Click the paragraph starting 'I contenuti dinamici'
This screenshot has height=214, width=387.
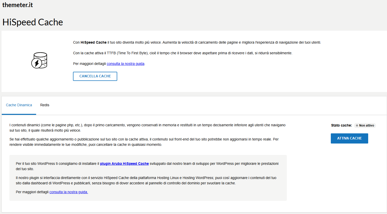point(147,128)
